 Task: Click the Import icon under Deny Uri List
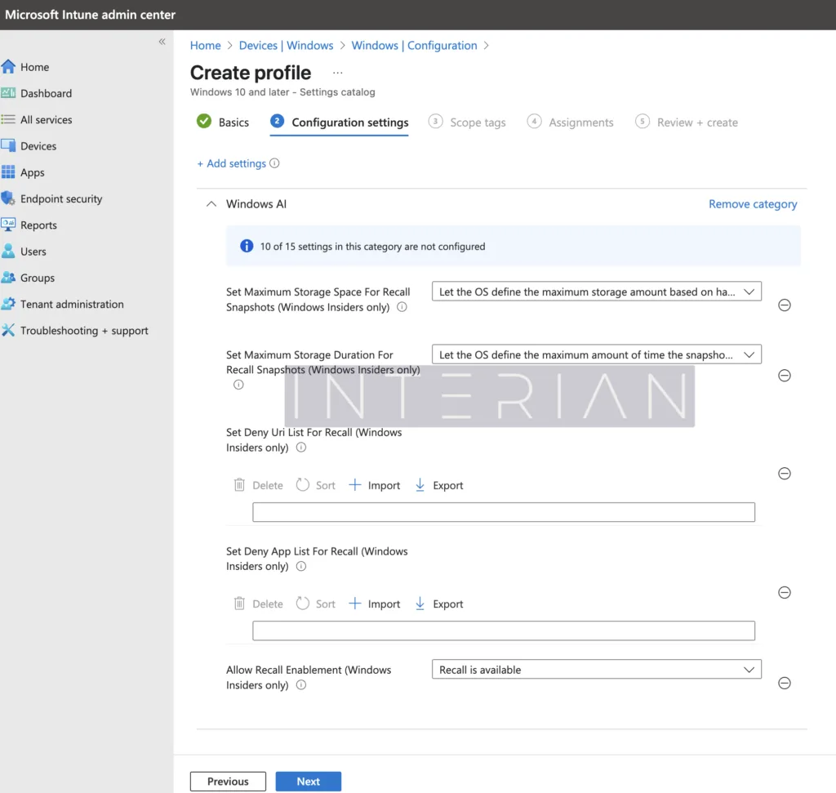click(x=375, y=484)
